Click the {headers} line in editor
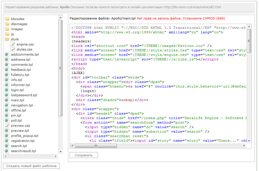Image resolution: width=259 pixels, height=171 pixels. click(x=82, y=41)
